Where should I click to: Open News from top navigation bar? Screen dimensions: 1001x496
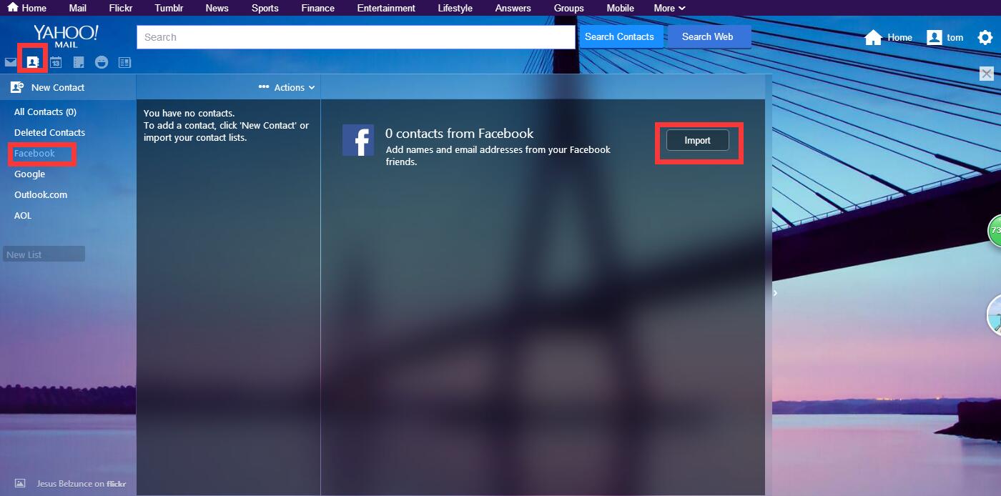(x=217, y=8)
